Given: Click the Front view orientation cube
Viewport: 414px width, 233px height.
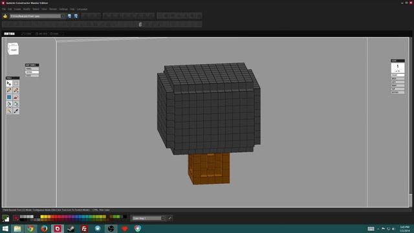Looking at the screenshot, I should pos(13,49).
